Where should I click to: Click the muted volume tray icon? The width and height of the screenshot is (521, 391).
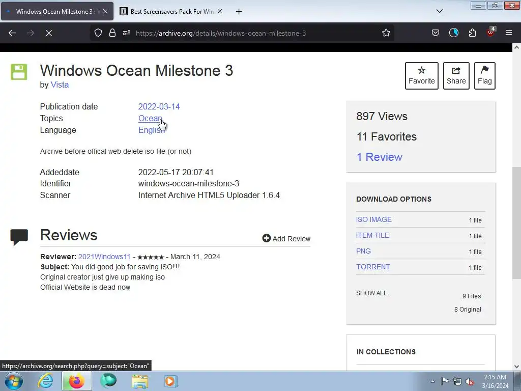pos(470,381)
